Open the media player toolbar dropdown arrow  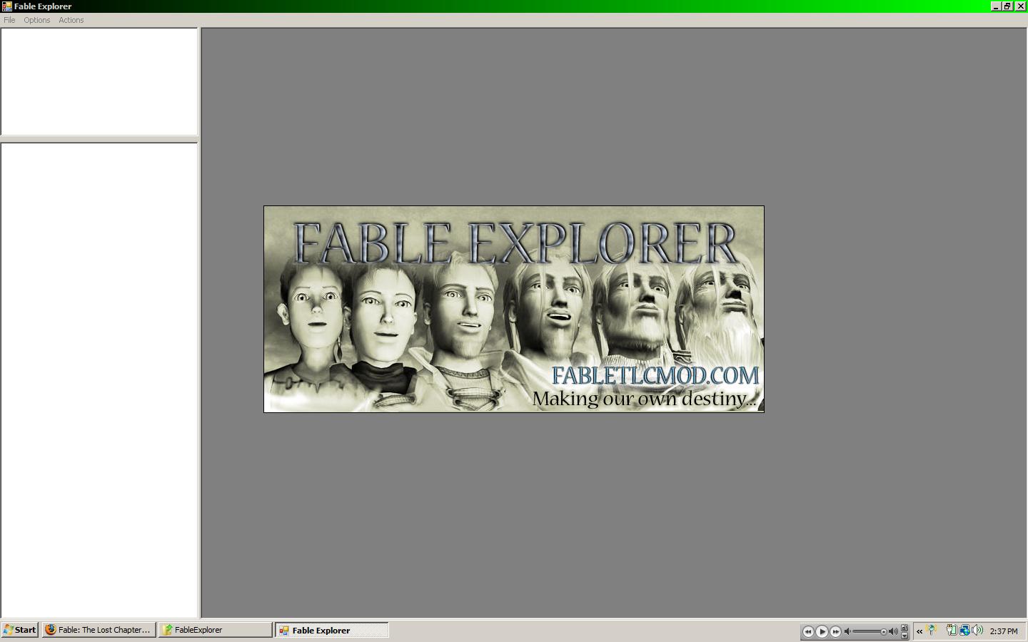[904, 636]
